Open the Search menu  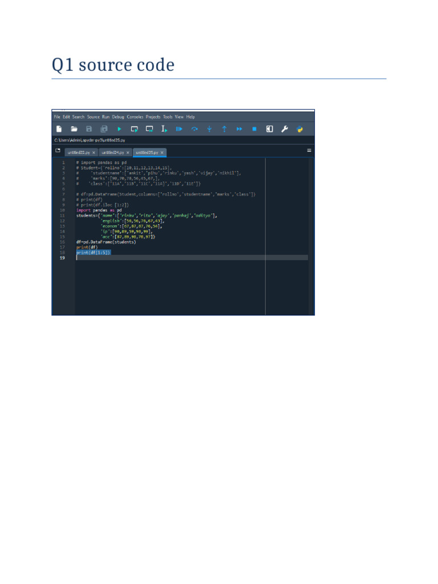tap(78, 117)
